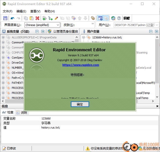This screenshot has height=152, width=160.
Task: Click the 已修改 status bar icon
Action: click(x=4, y=148)
